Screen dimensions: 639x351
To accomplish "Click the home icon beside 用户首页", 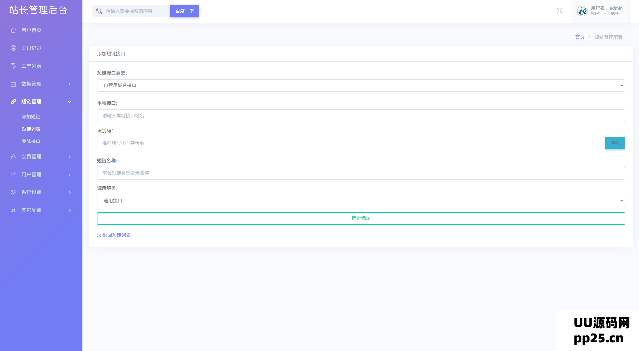I will point(13,30).
